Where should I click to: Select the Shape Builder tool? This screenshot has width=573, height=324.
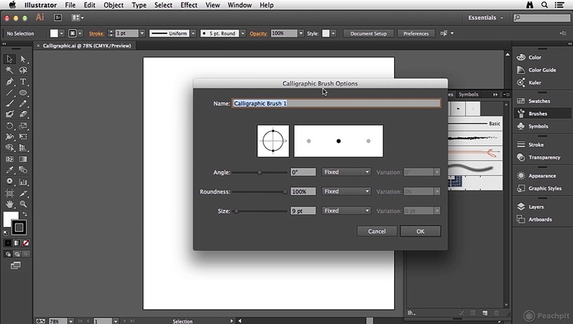click(x=9, y=148)
